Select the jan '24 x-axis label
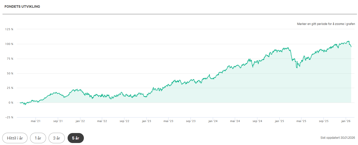 pos(213,121)
